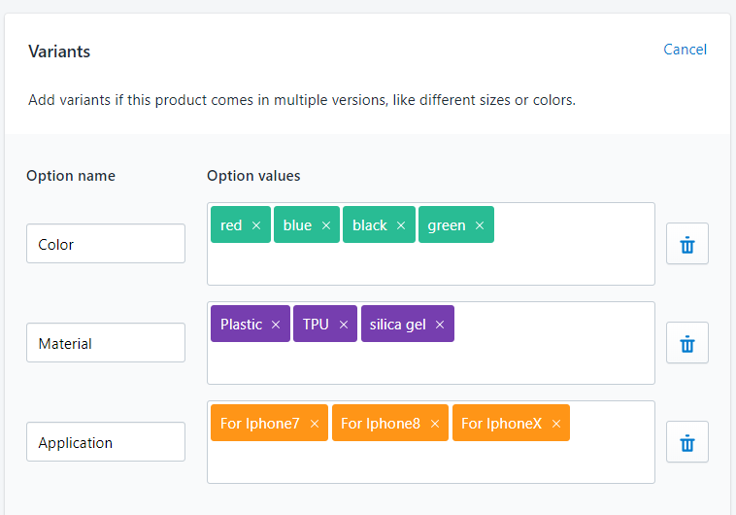Edit the Application option name field
The image size is (736, 515).
tap(106, 442)
